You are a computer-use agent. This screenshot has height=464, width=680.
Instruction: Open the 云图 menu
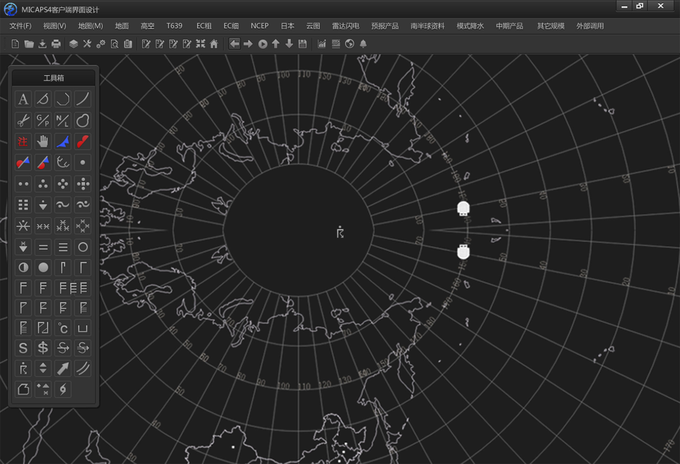[313, 26]
